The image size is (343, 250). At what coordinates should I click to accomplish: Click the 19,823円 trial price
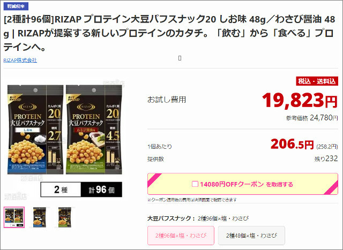click(x=300, y=100)
